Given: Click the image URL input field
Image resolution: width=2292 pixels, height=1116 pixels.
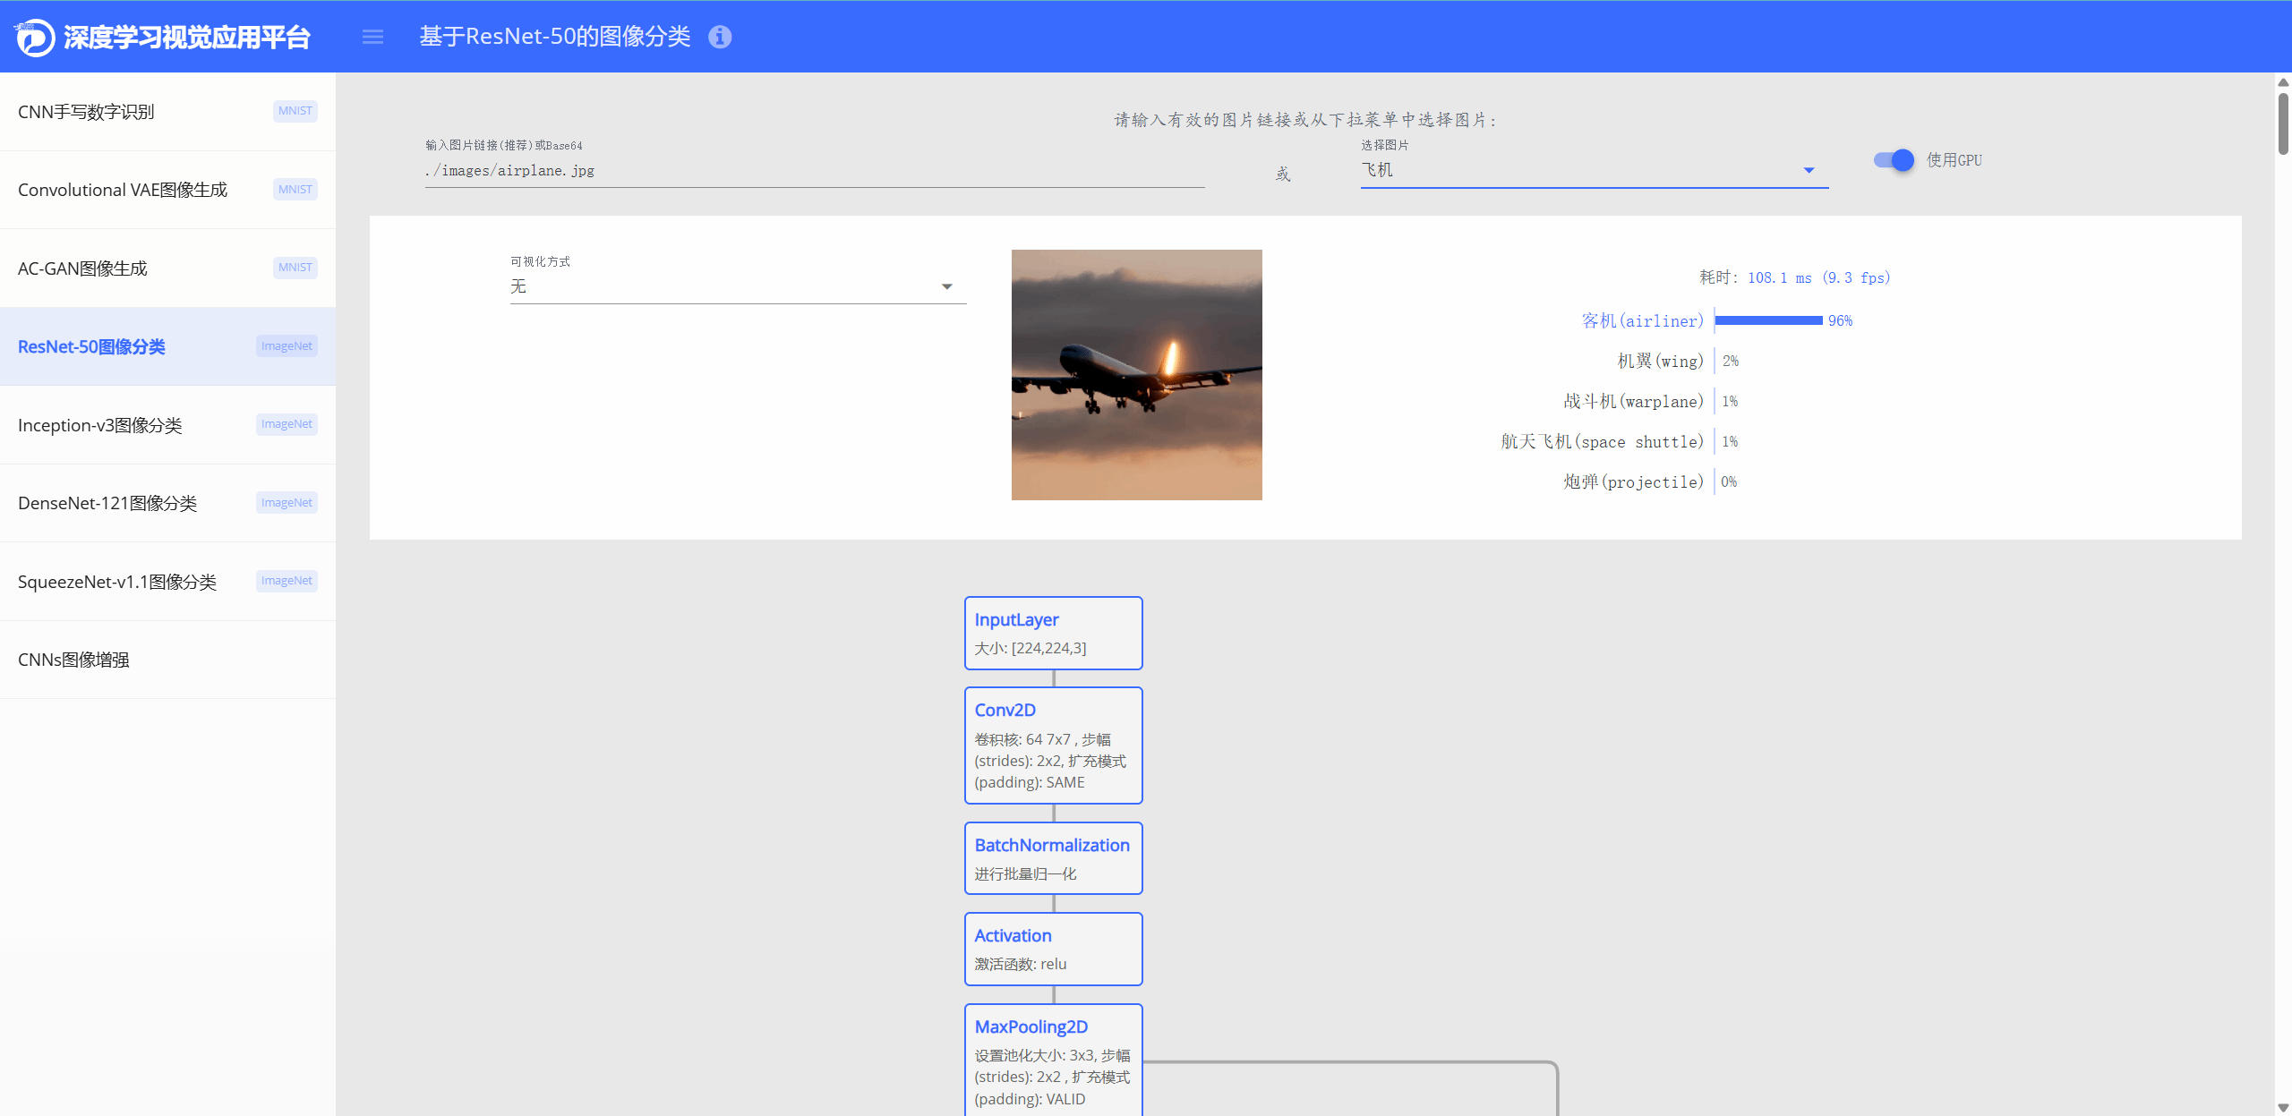Looking at the screenshot, I should point(815,170).
